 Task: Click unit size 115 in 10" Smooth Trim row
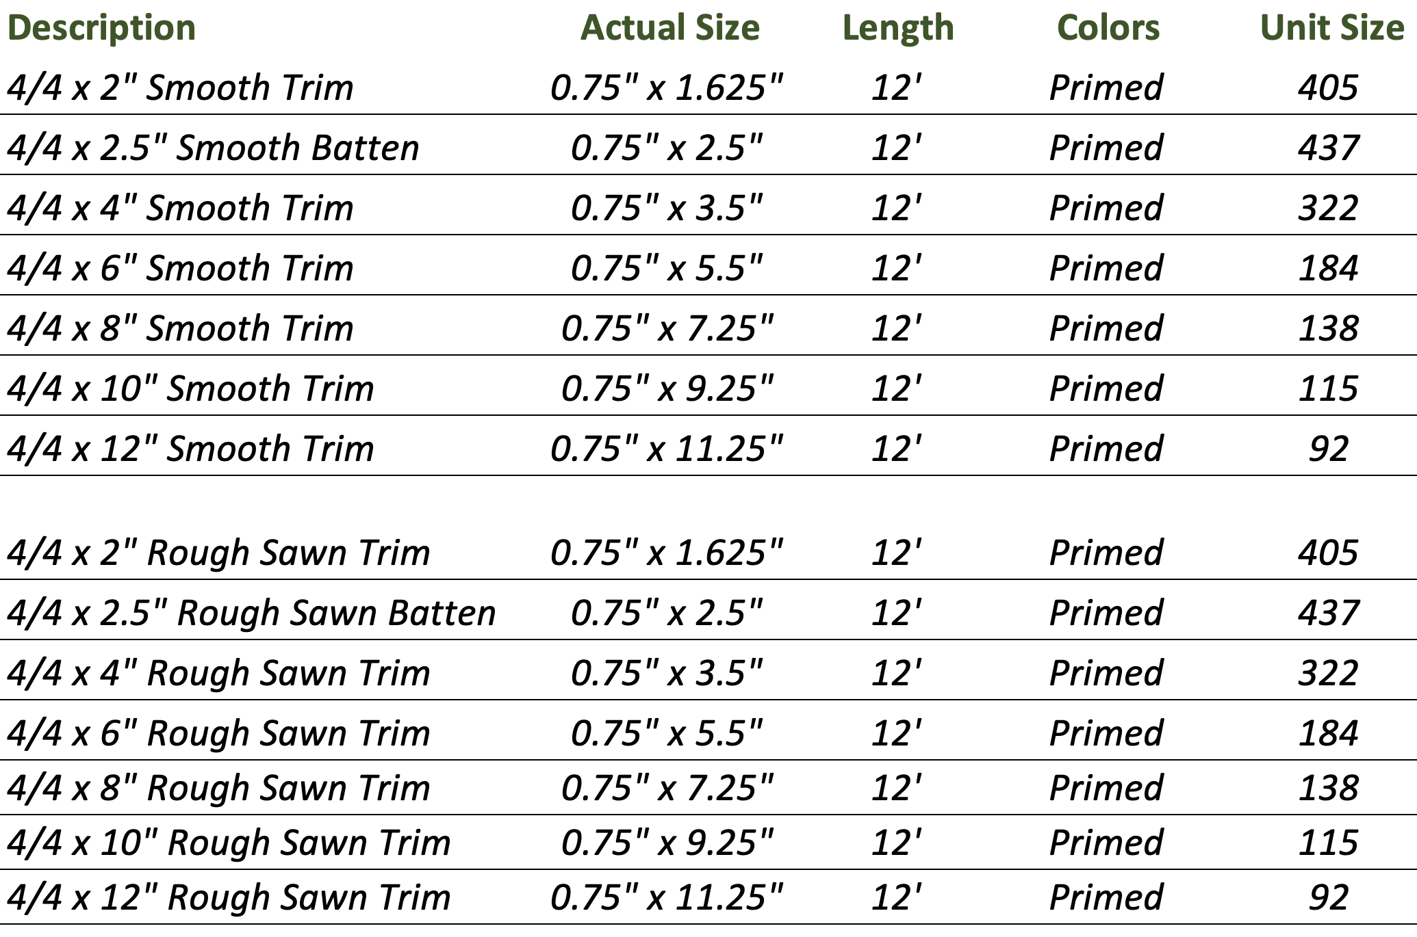coord(1328,388)
